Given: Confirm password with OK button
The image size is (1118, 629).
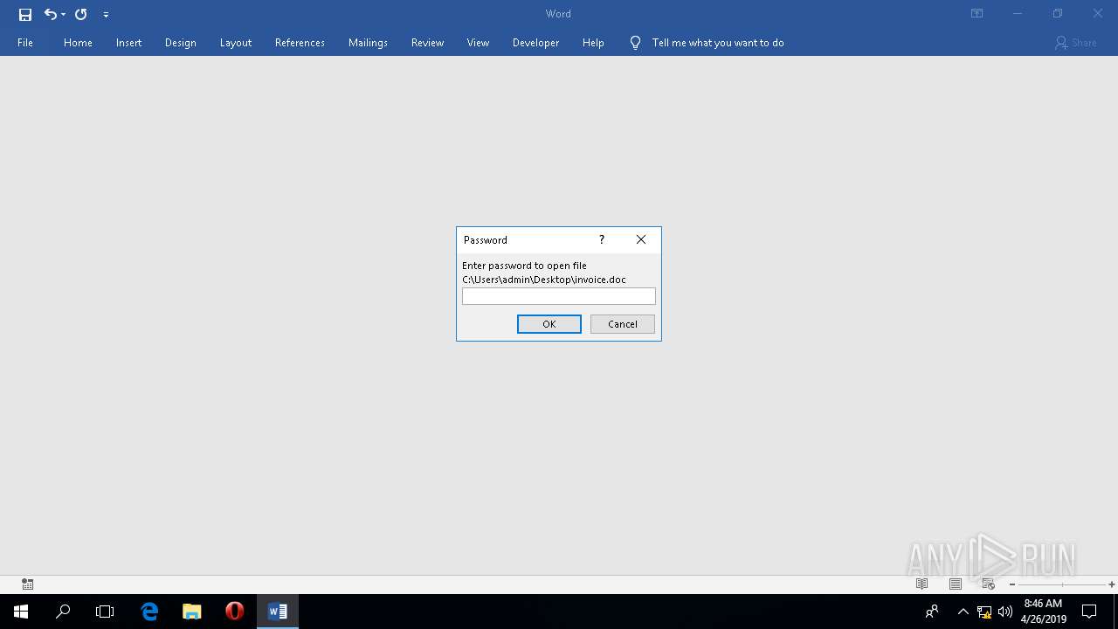Looking at the screenshot, I should [x=549, y=324].
